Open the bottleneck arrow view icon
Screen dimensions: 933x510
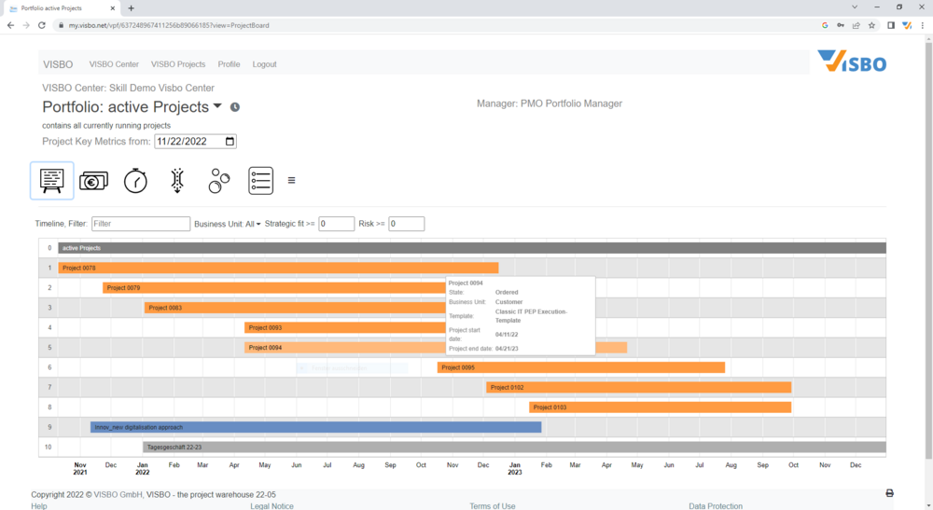coord(177,181)
